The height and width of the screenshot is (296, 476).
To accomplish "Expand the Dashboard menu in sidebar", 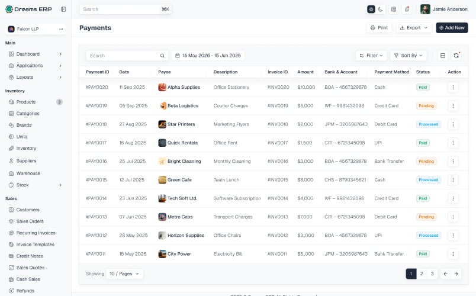I will [x=36, y=54].
